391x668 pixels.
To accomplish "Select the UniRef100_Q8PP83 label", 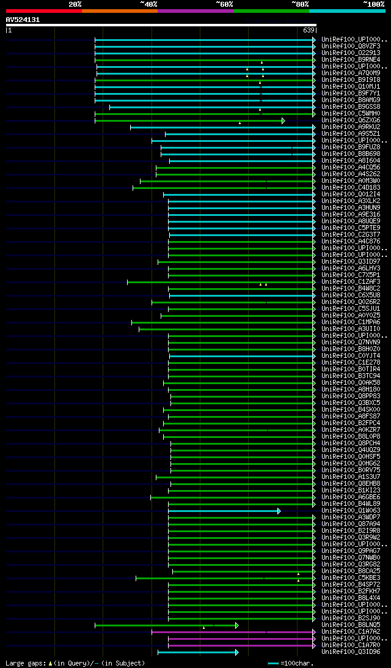I will (x=351, y=396).
